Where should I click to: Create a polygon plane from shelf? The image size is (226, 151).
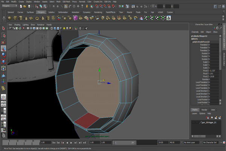pyautogui.click(x=31, y=18)
